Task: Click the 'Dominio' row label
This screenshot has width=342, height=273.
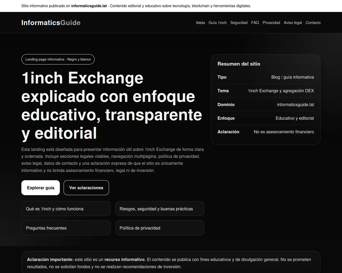Action: [x=226, y=105]
